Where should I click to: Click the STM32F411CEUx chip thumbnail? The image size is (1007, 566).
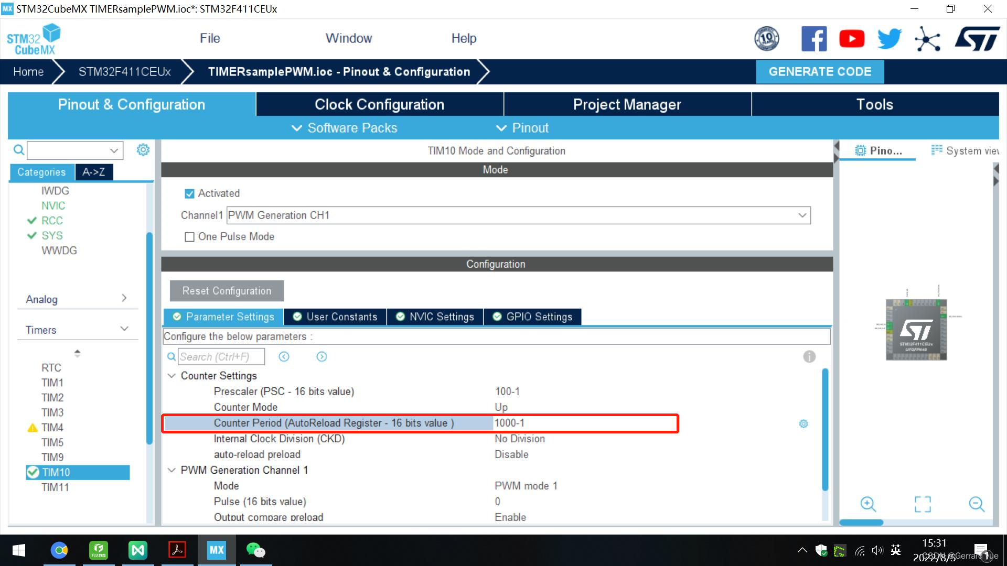916,330
